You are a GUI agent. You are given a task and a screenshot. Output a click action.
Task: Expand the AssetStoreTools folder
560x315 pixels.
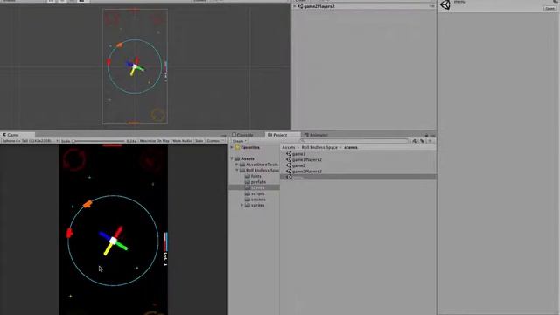pyautogui.click(x=237, y=164)
